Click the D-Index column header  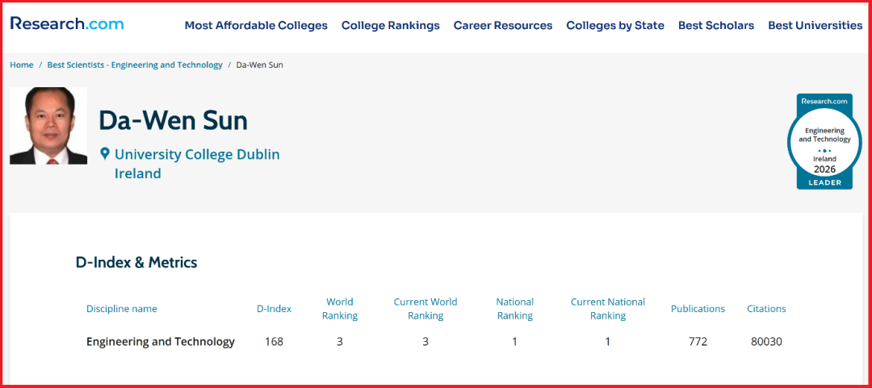tap(274, 308)
